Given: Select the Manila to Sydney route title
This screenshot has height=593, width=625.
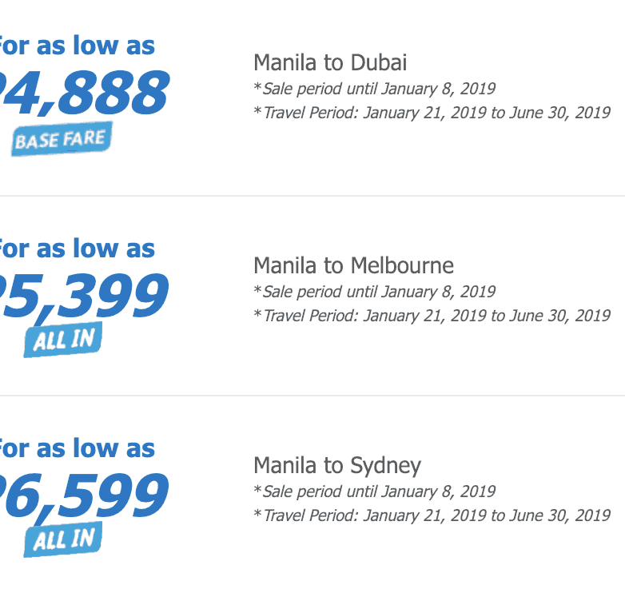Looking at the screenshot, I should click(x=336, y=465).
